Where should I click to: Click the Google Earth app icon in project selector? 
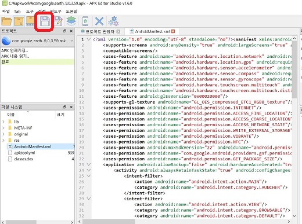tap(6, 41)
